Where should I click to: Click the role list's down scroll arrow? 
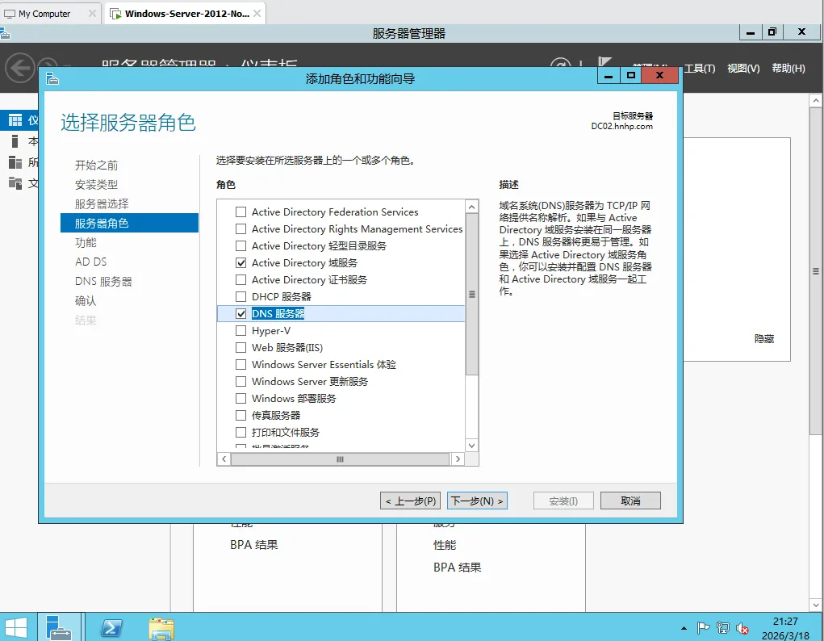(x=471, y=445)
